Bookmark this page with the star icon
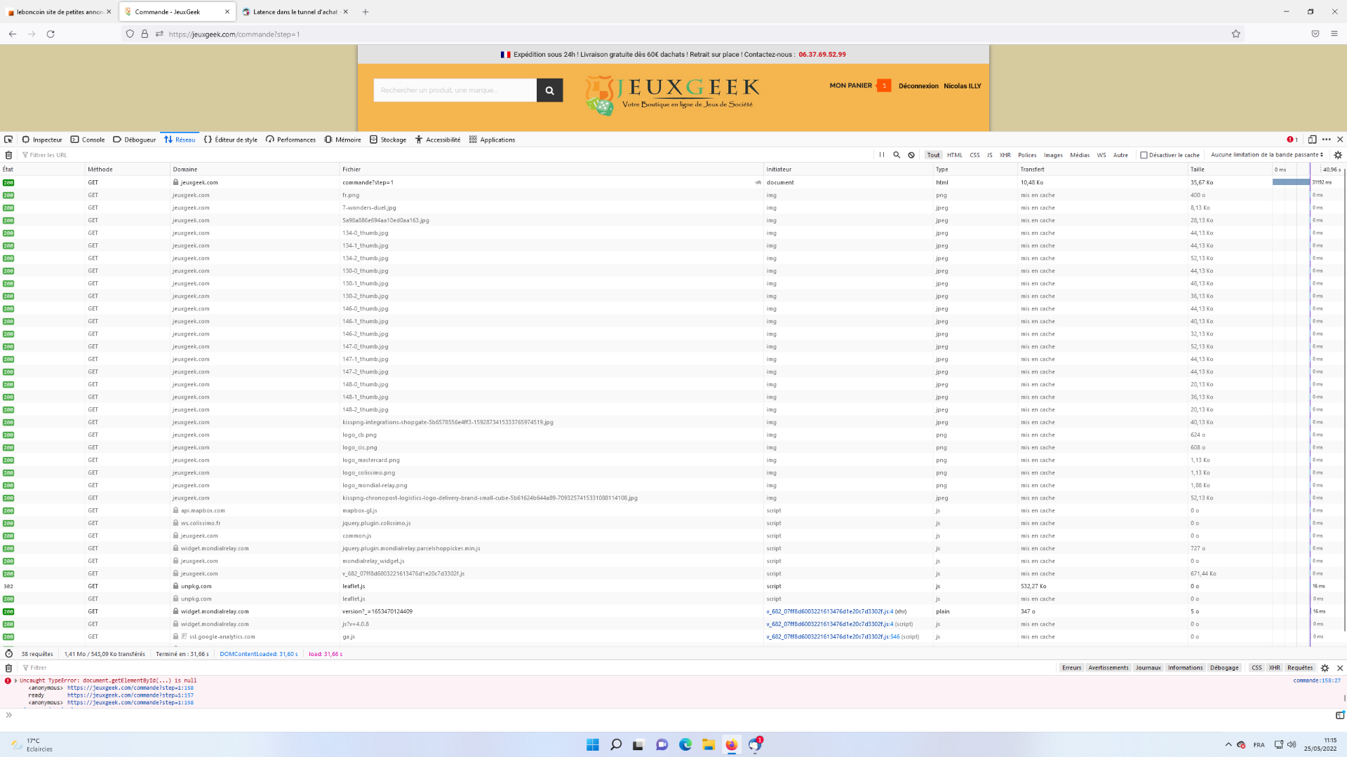This screenshot has height=757, width=1347. 1236,34
